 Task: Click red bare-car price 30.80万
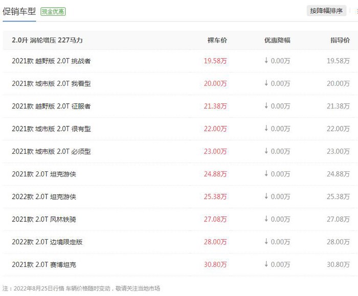coord(215,264)
